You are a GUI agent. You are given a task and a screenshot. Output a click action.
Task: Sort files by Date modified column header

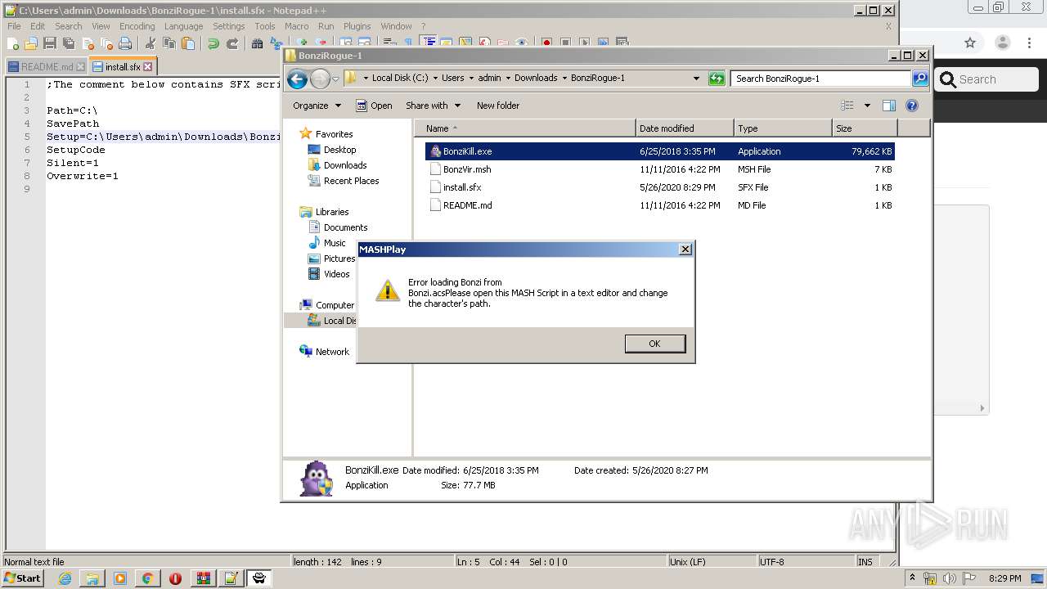click(x=685, y=128)
